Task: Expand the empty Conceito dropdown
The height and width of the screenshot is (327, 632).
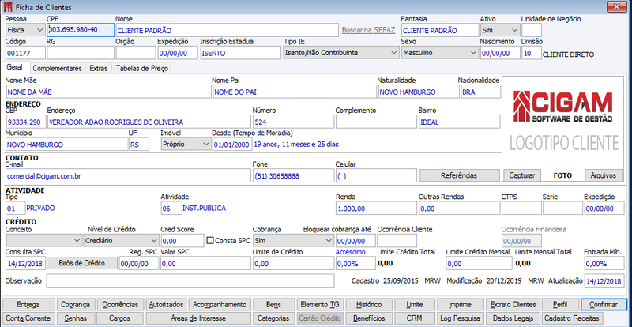Action: (x=44, y=241)
